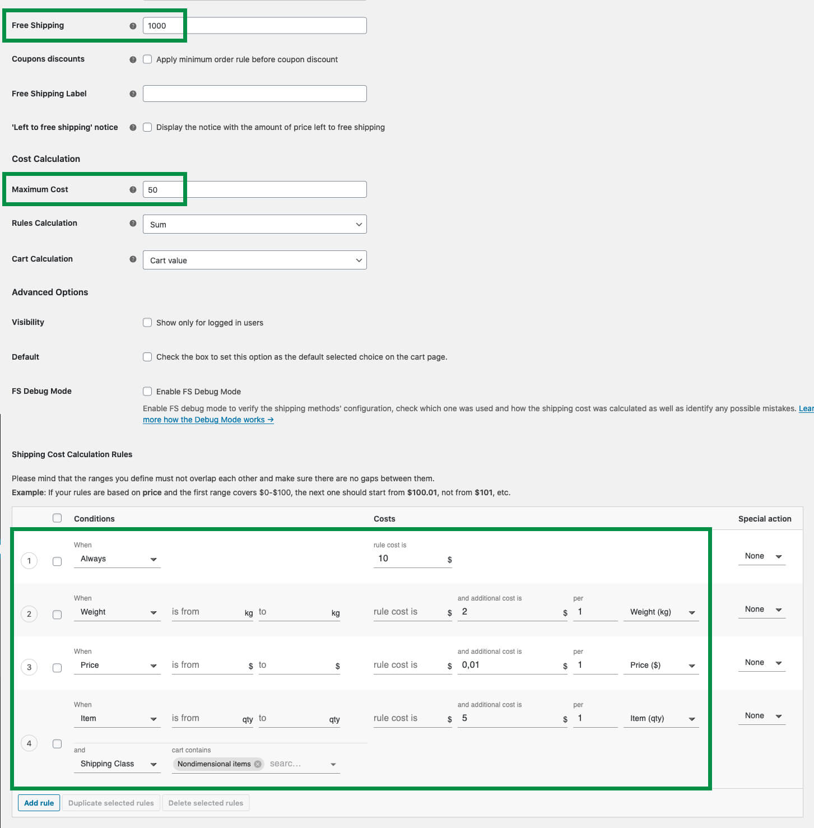Remove the Nondimensional items shipping class tag

pos(257,764)
